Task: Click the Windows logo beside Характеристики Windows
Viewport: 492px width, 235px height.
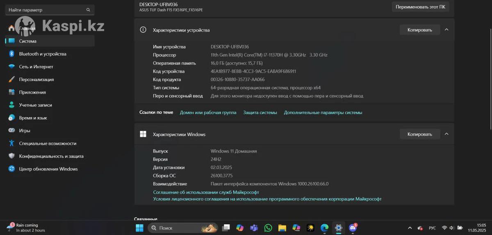Action: click(143, 134)
